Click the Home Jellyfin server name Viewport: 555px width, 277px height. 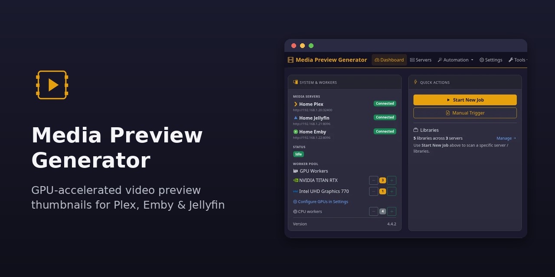click(x=314, y=118)
